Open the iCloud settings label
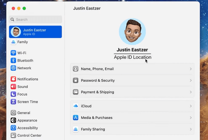Viewport: 208px width, 140px height. [86, 106]
